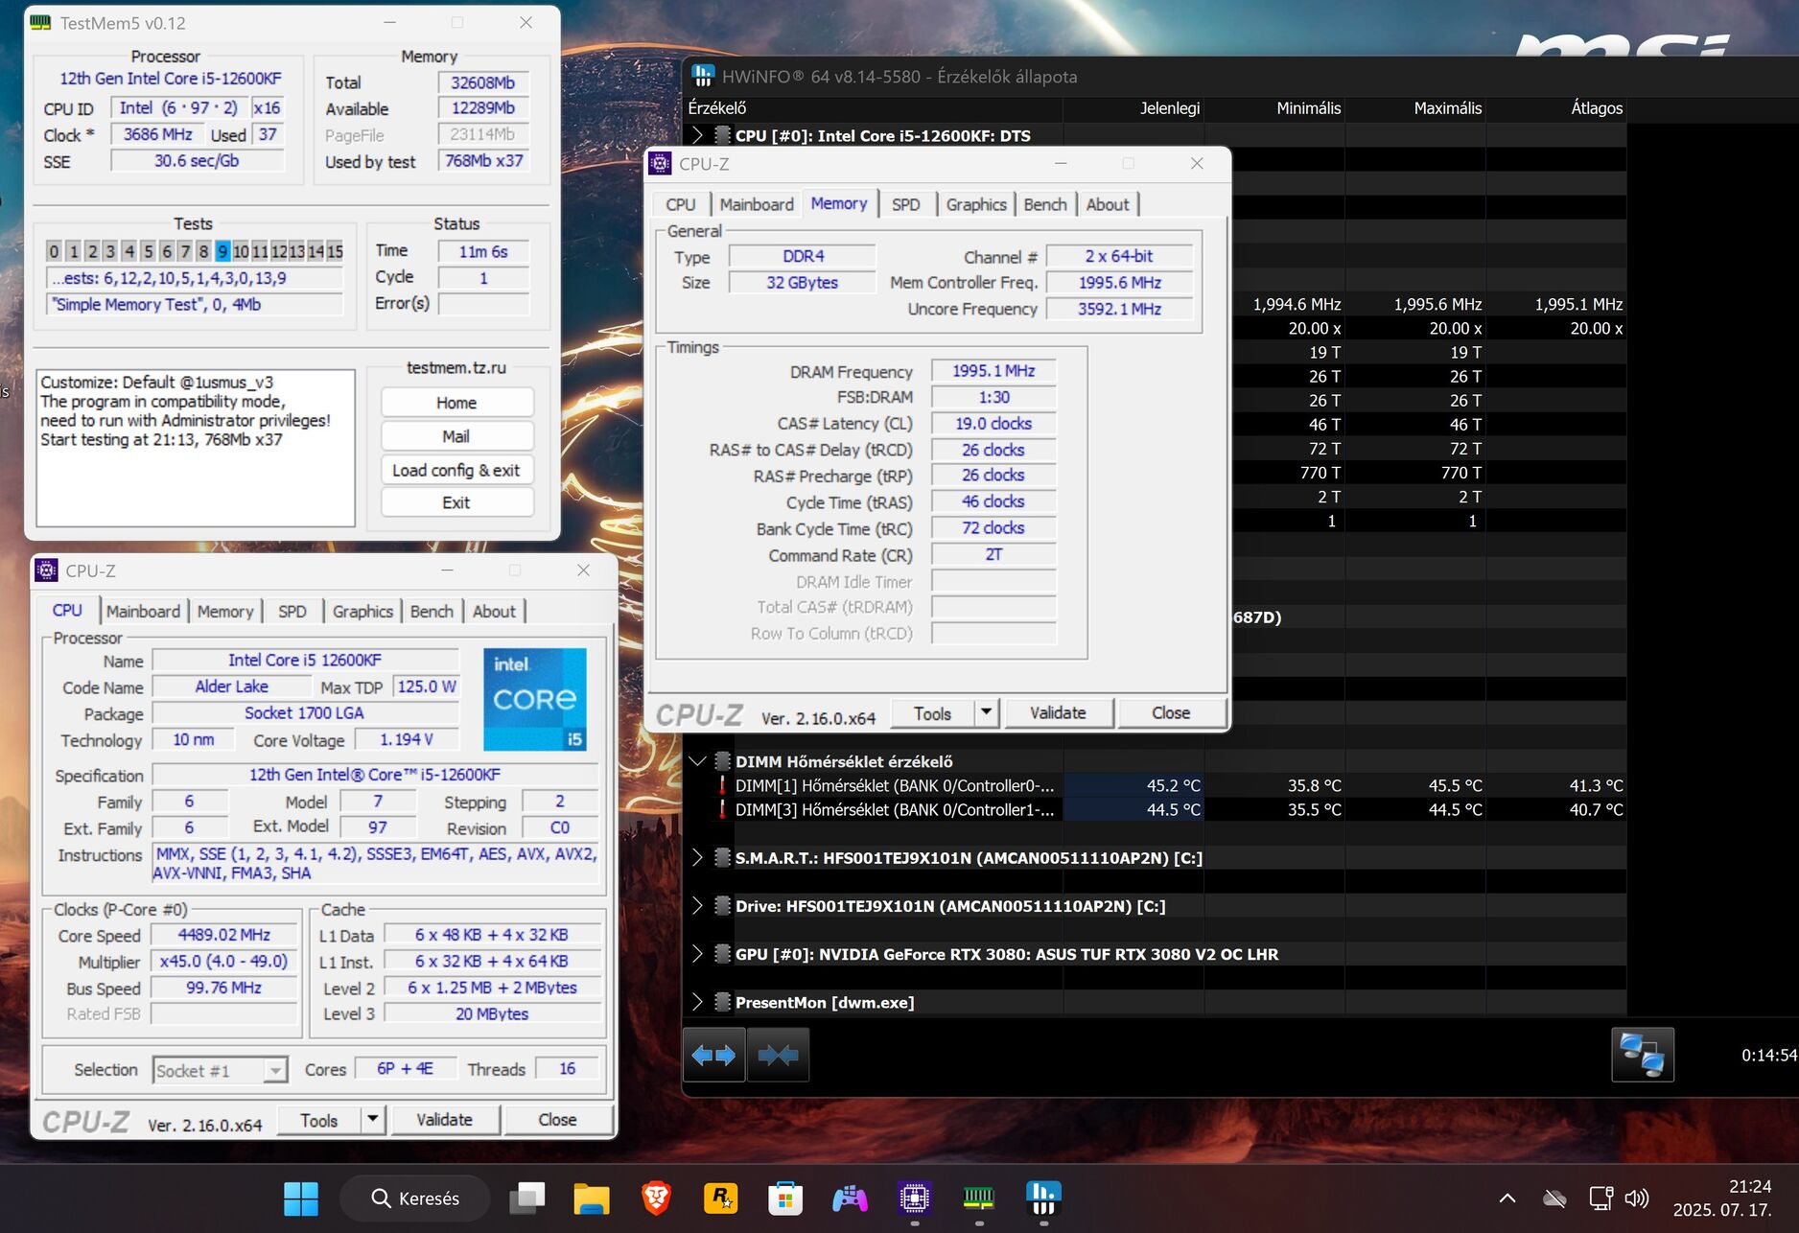Viewport: 1799px width, 1233px height.
Task: Click Validate in Memory CPU-Z window
Action: pyautogui.click(x=1058, y=712)
